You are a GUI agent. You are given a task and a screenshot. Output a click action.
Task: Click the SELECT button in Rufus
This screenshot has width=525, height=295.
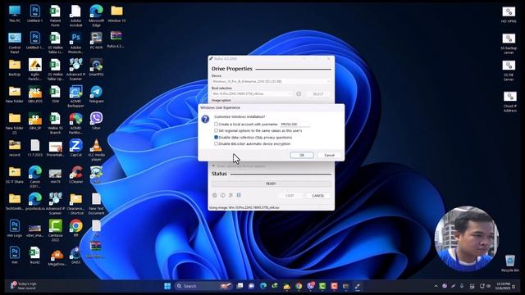coord(318,94)
